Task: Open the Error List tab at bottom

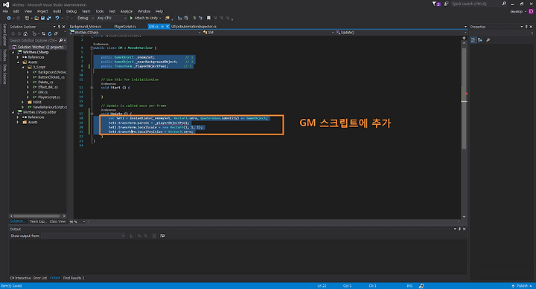Action: point(40,278)
